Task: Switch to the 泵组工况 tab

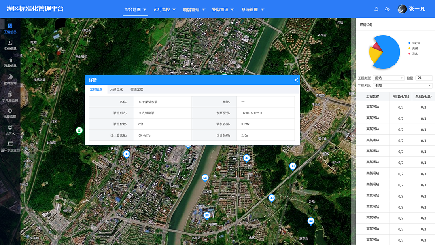Action: (137, 89)
